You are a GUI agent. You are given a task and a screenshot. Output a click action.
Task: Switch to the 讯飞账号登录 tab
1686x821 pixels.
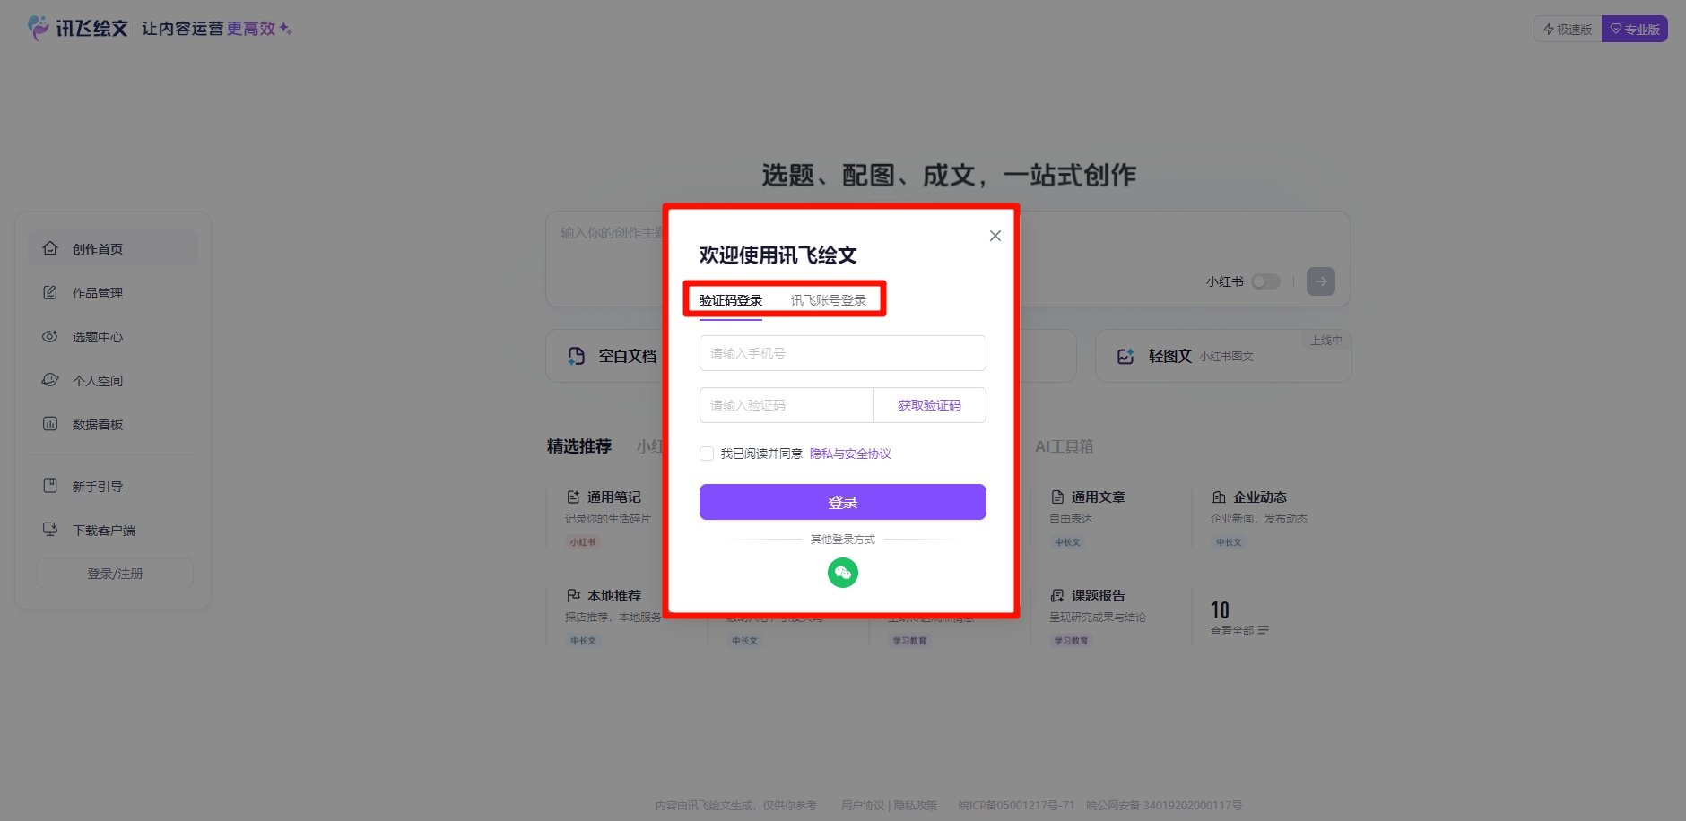829,299
